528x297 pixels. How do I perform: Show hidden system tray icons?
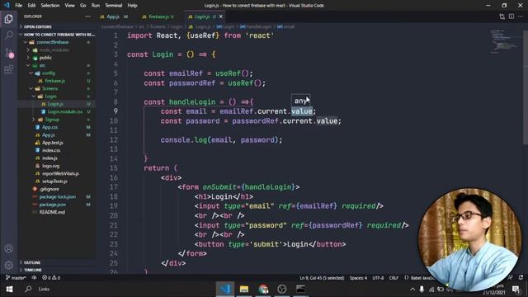[412, 290]
